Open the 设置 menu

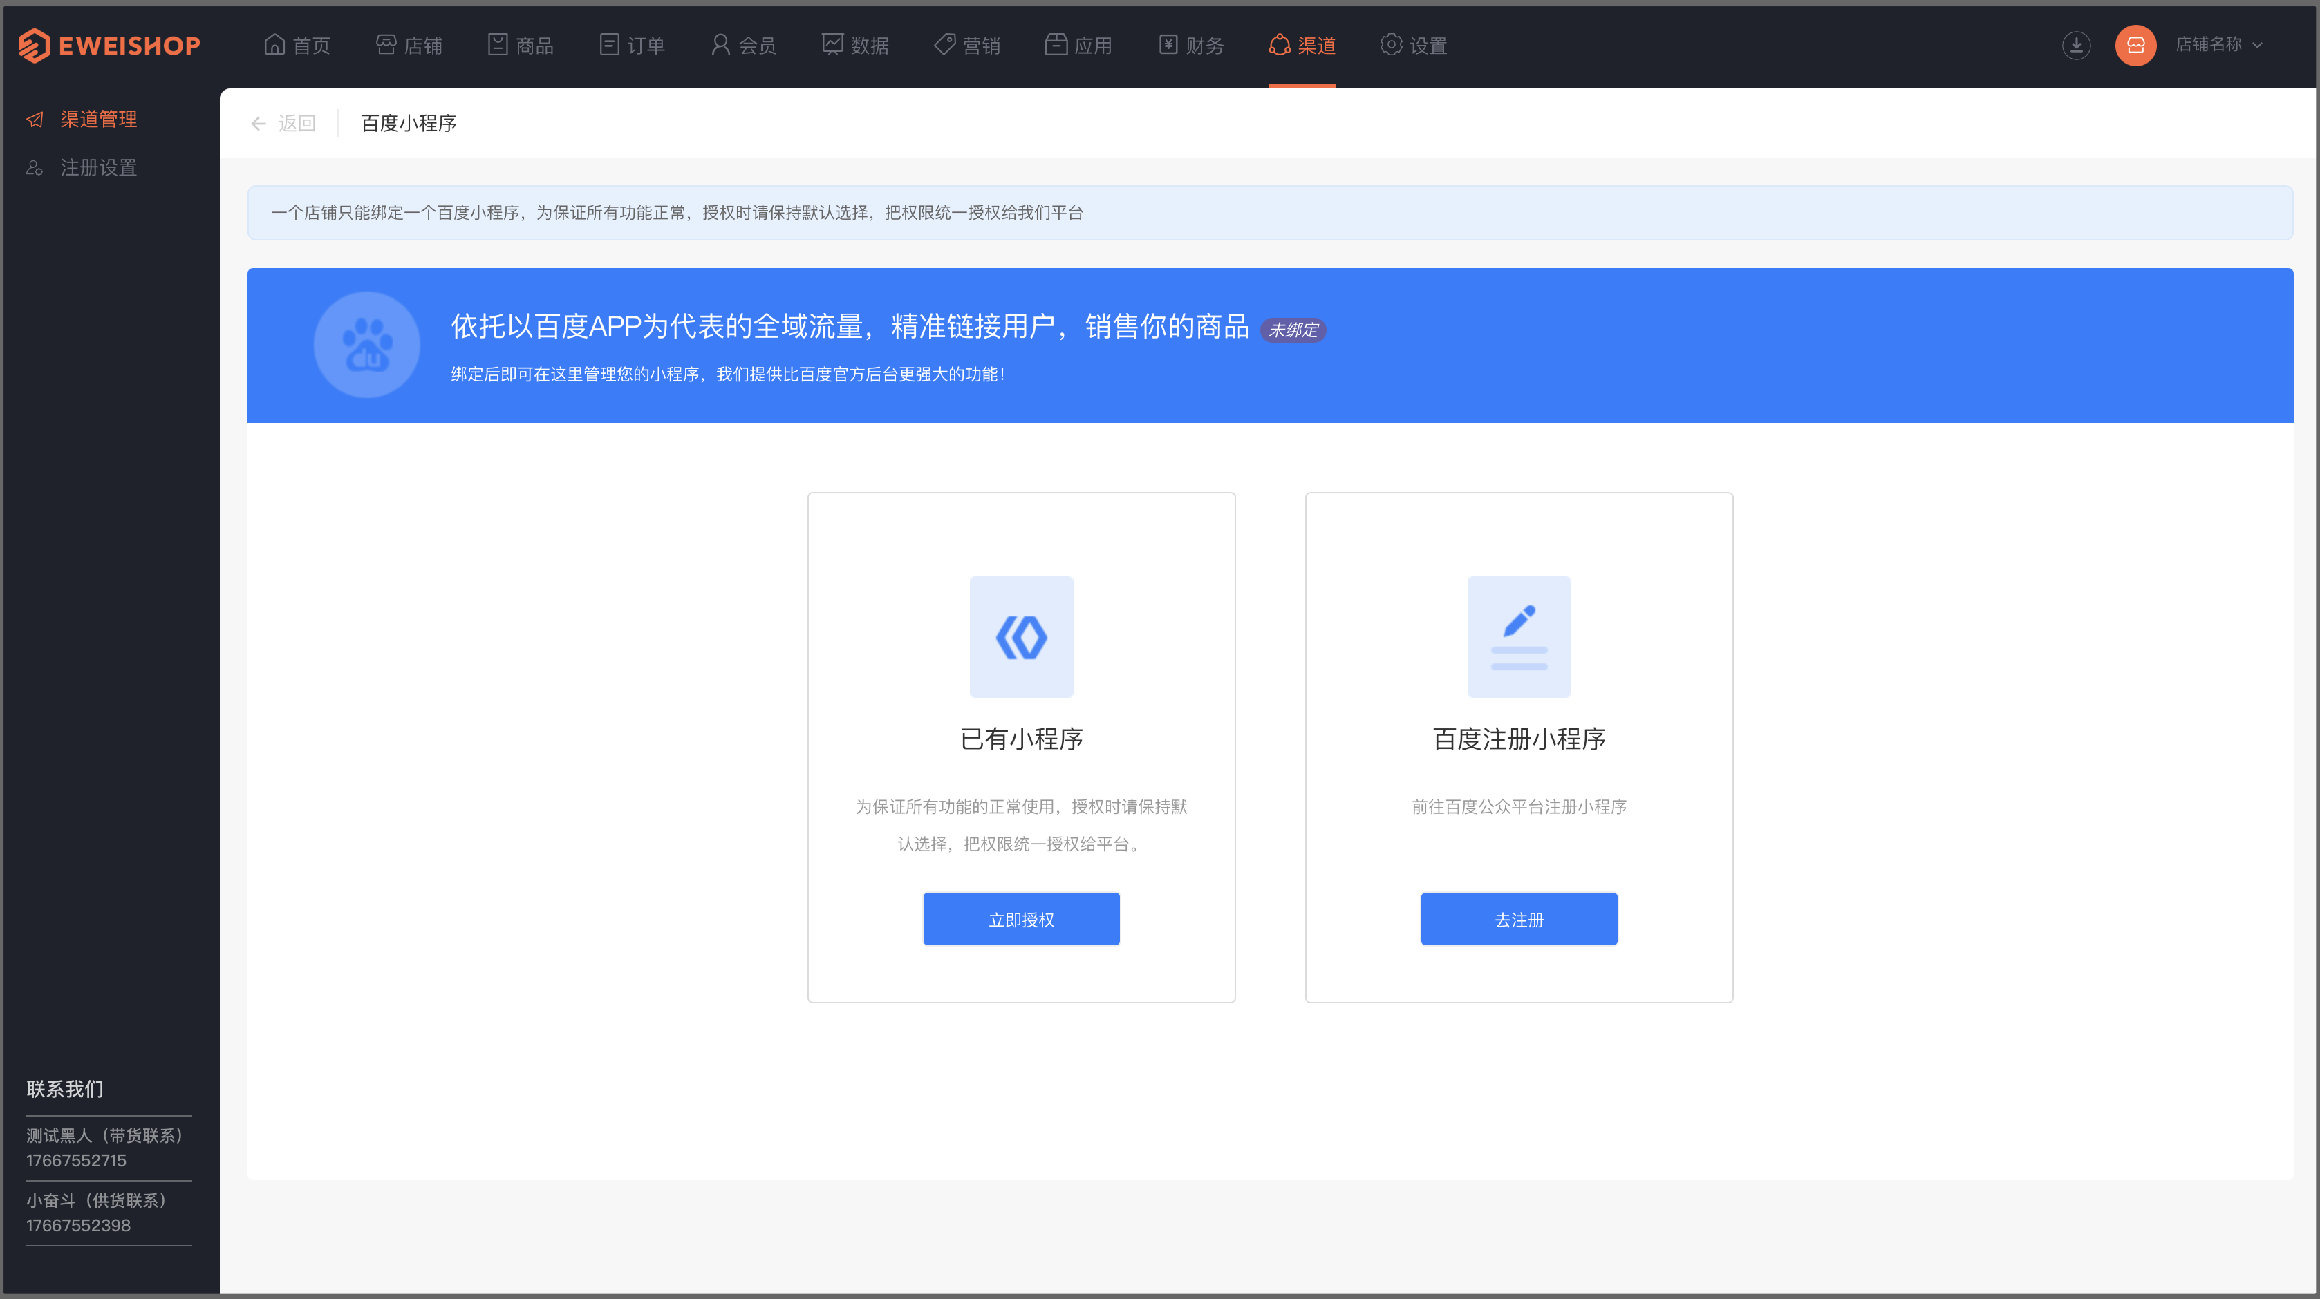[1414, 45]
